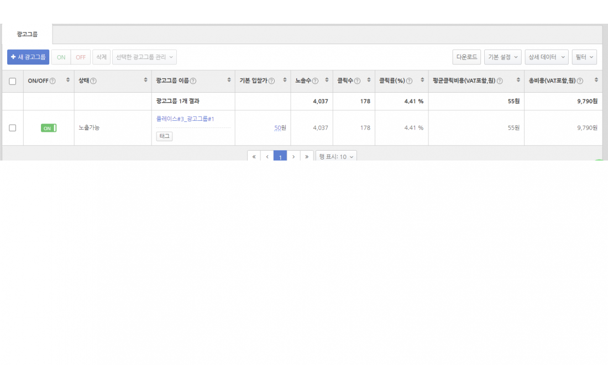Open the 상세 데이터 dropdown
The image size is (608, 389).
pyautogui.click(x=546, y=57)
